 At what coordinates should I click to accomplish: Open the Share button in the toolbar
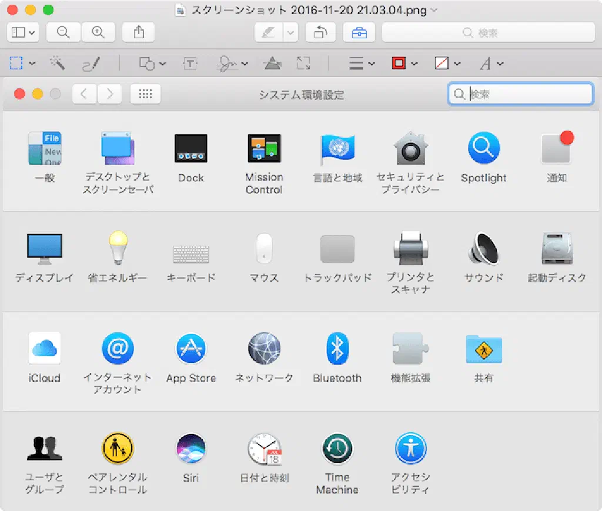[x=138, y=33]
